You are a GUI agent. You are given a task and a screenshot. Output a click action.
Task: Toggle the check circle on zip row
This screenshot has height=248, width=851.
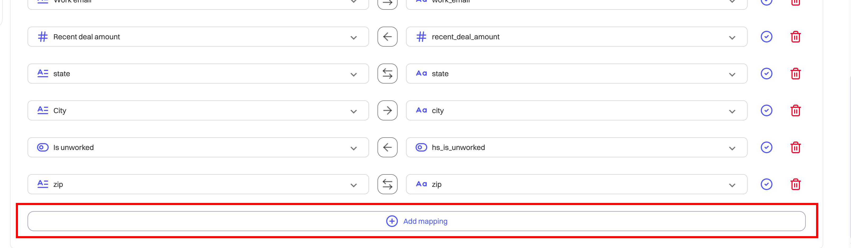[x=766, y=184]
